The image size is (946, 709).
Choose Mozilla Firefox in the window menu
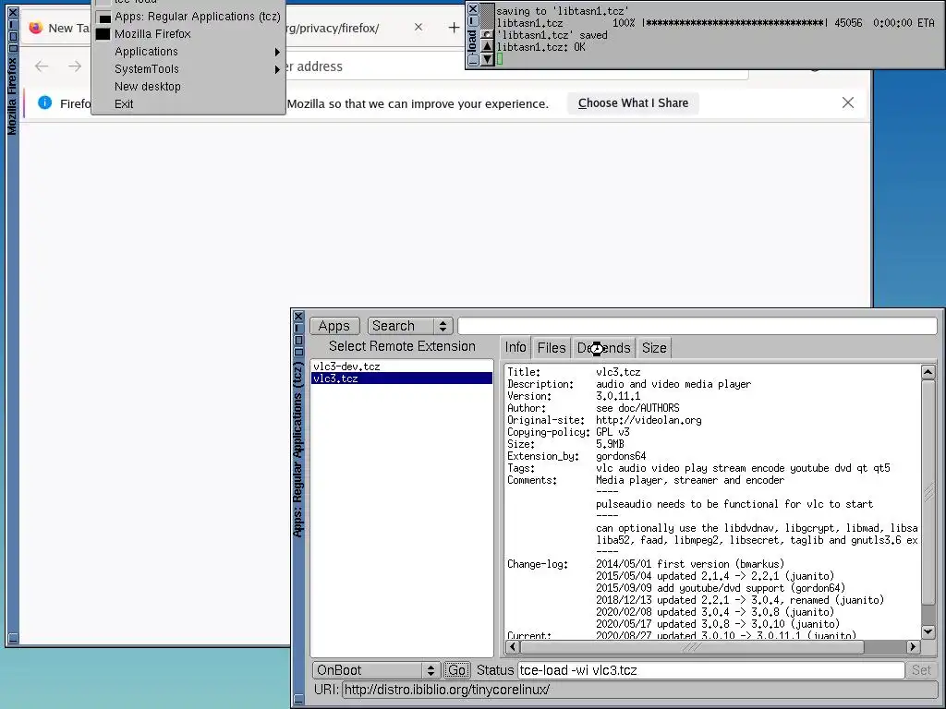point(188,34)
